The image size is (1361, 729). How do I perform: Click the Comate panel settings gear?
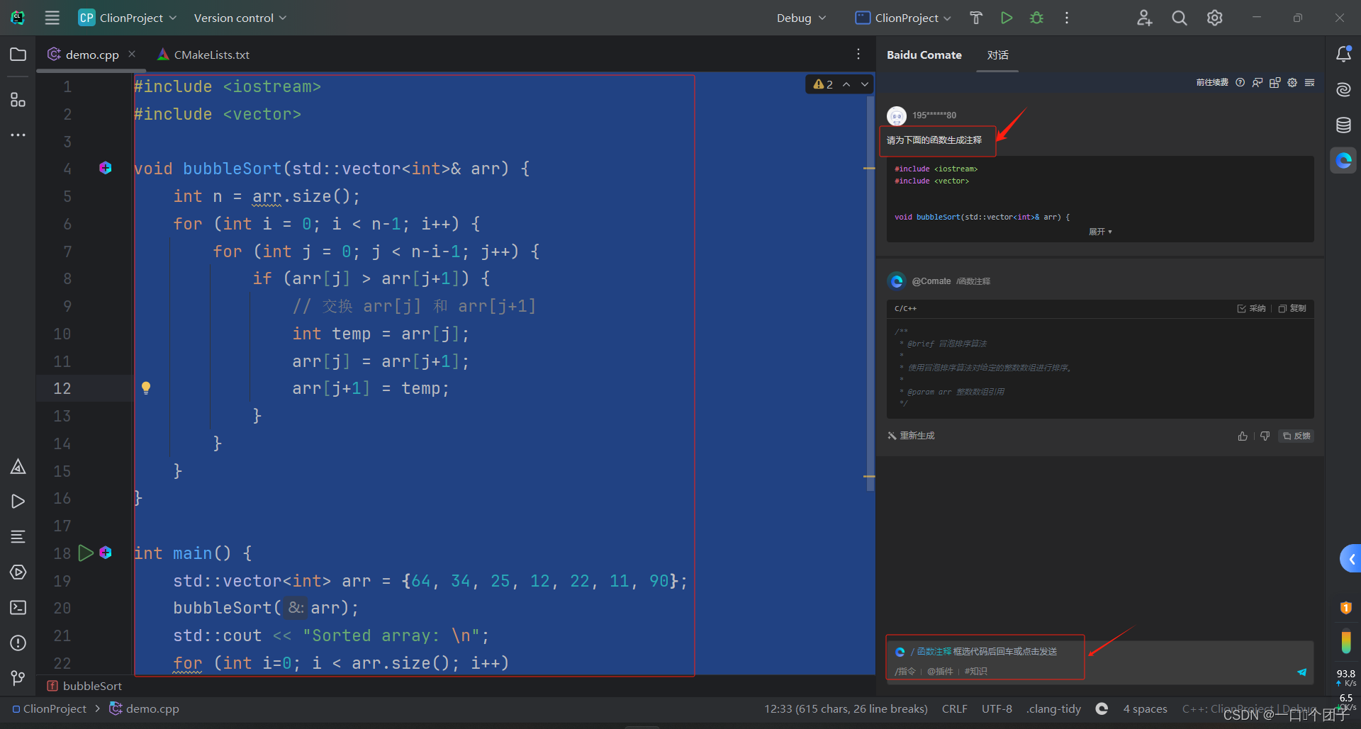pos(1292,82)
